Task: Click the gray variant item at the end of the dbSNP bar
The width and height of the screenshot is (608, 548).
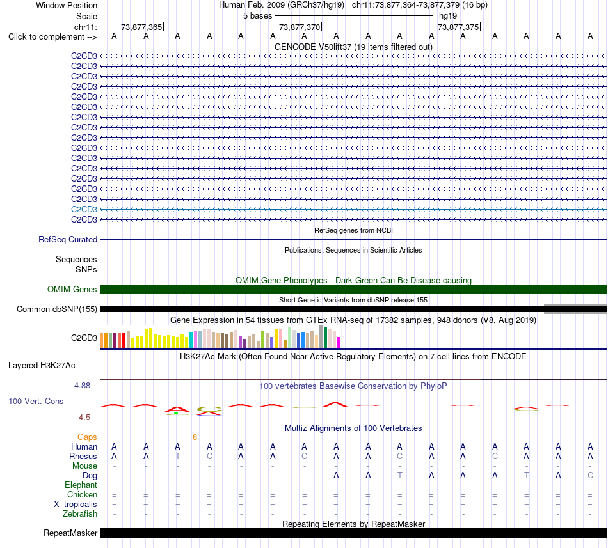Action: point(575,309)
